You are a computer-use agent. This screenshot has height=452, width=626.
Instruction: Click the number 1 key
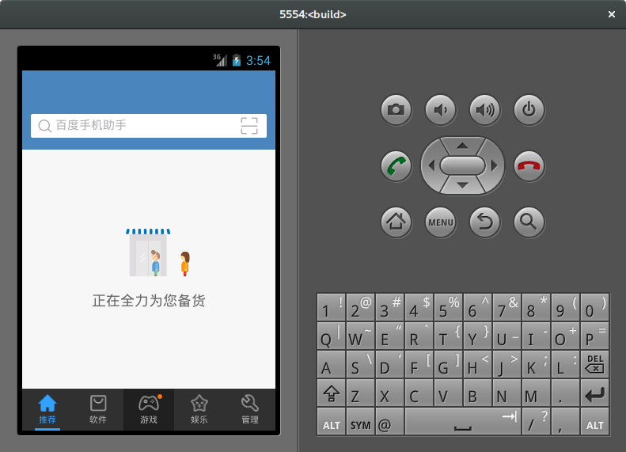click(332, 307)
